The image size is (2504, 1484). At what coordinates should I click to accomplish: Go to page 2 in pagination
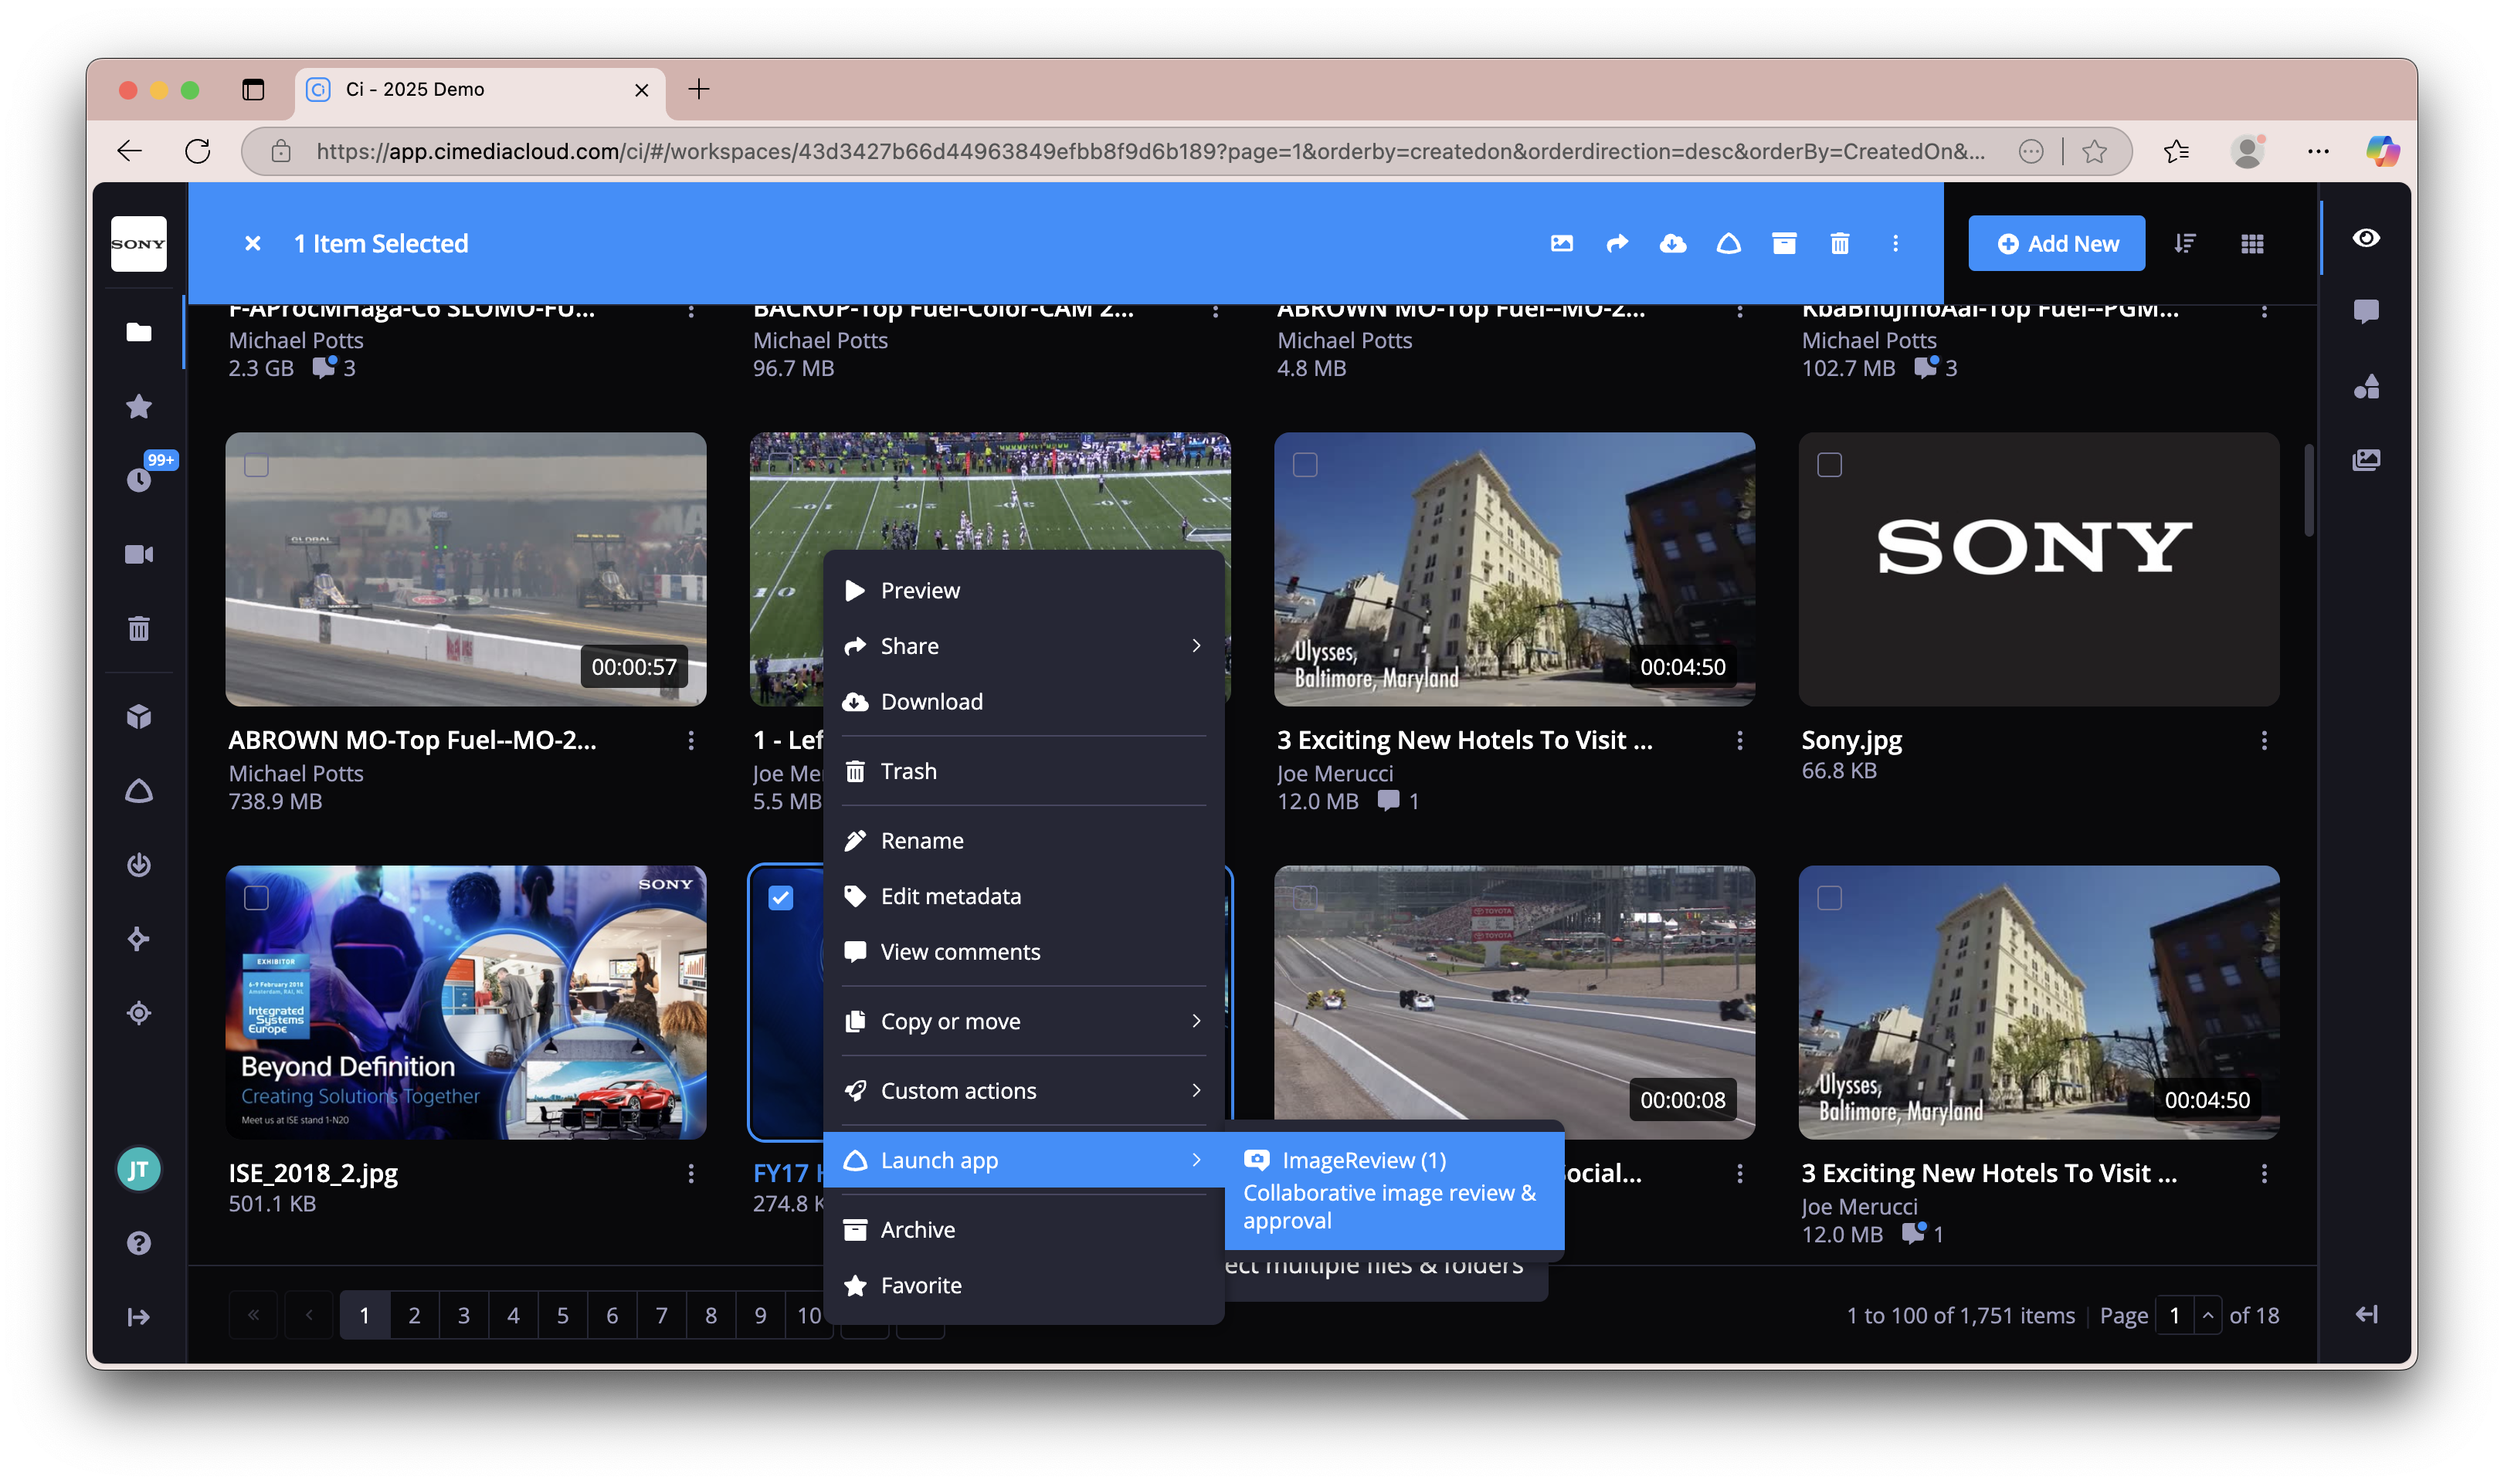(414, 1315)
